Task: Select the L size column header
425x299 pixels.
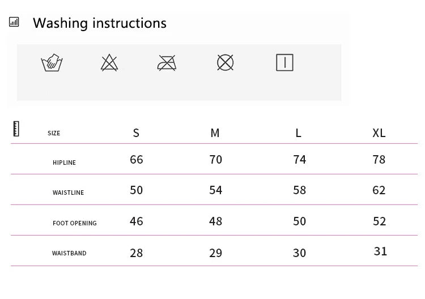Action: click(x=299, y=133)
